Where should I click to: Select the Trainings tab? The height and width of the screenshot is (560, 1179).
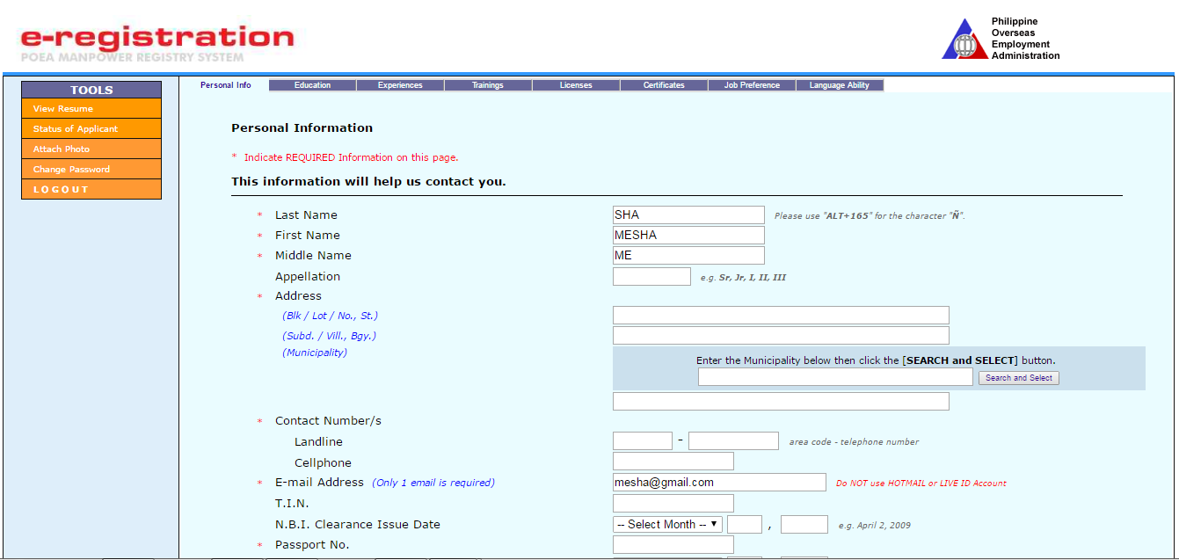click(488, 84)
